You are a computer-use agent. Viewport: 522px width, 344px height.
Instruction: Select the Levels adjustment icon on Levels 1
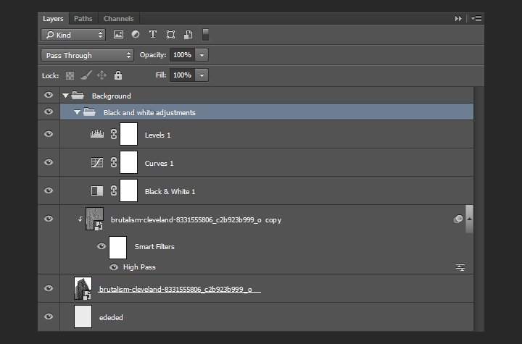[97, 134]
